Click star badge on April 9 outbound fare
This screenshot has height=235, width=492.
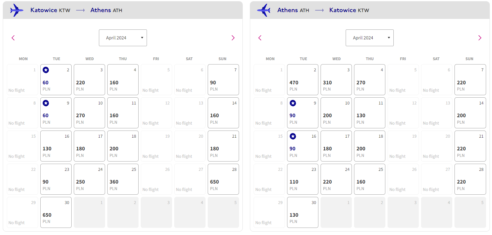point(46,103)
